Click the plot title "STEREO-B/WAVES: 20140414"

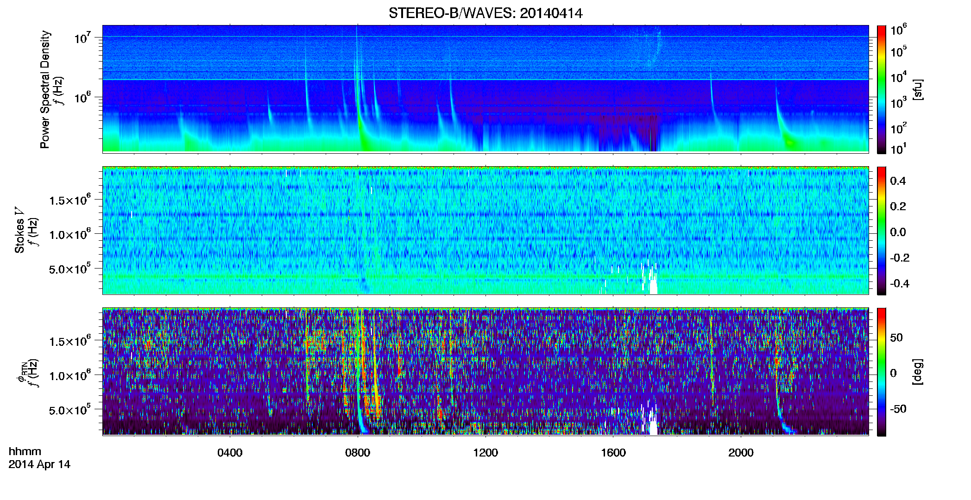pyautogui.click(x=485, y=13)
